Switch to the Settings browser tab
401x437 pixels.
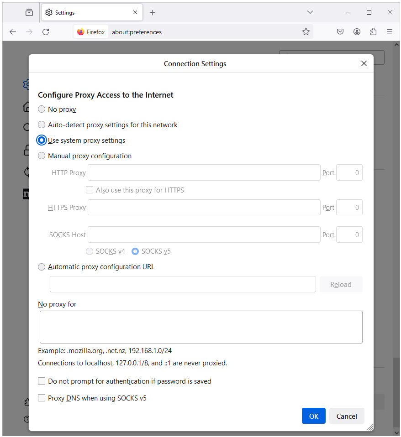click(x=87, y=12)
